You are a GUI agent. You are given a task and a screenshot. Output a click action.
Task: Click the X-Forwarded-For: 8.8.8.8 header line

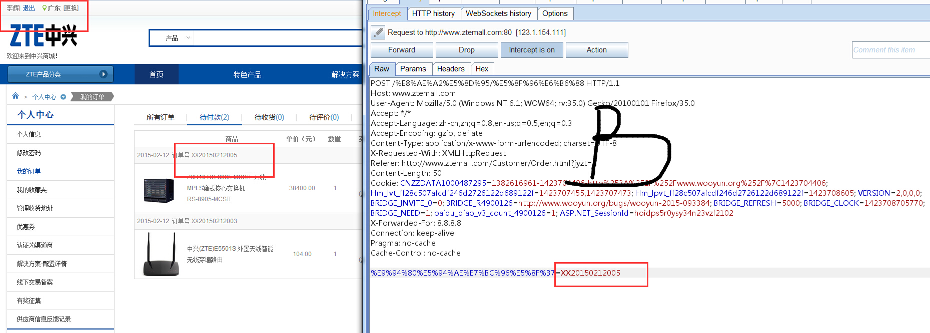click(416, 223)
